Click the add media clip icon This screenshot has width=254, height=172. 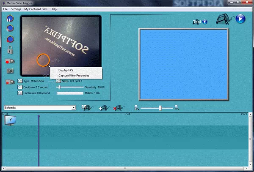[x=103, y=108]
